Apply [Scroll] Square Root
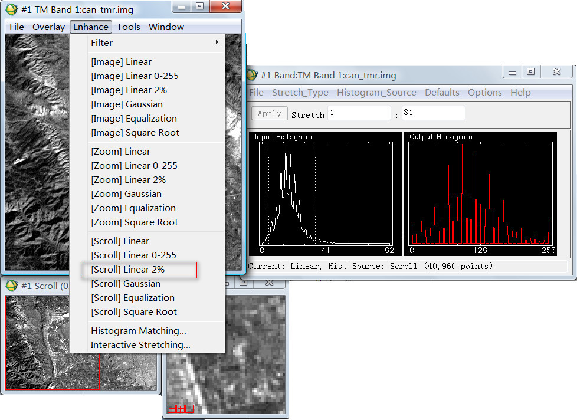The image size is (577, 420). [x=134, y=312]
